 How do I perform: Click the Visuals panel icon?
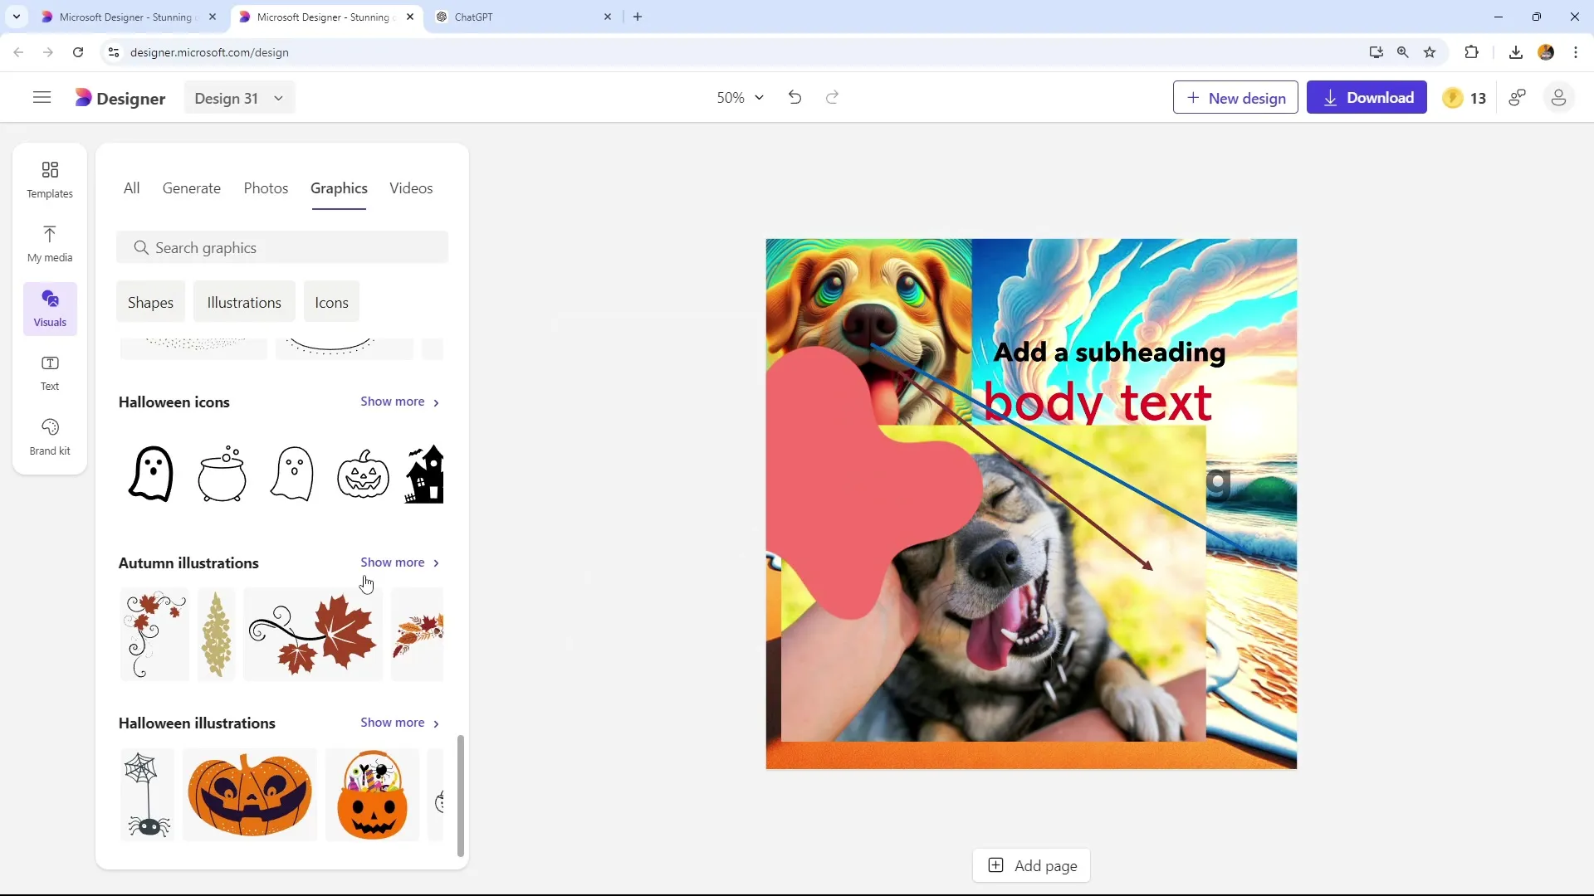pyautogui.click(x=51, y=306)
